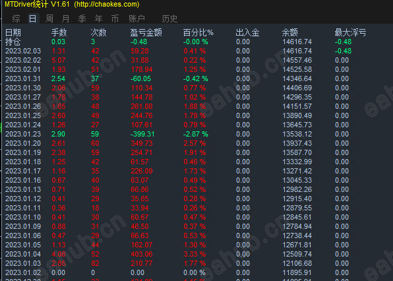Select the 2023.01.05 date row
Image resolution: width=393 pixels, height=281 pixels.
pos(23,245)
